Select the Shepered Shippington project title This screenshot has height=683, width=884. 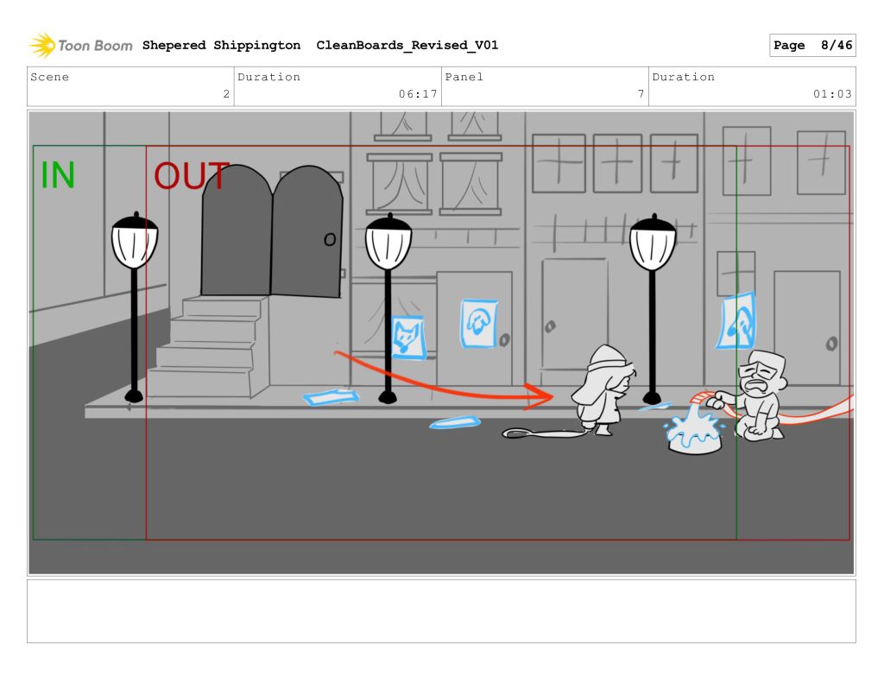coord(221,46)
